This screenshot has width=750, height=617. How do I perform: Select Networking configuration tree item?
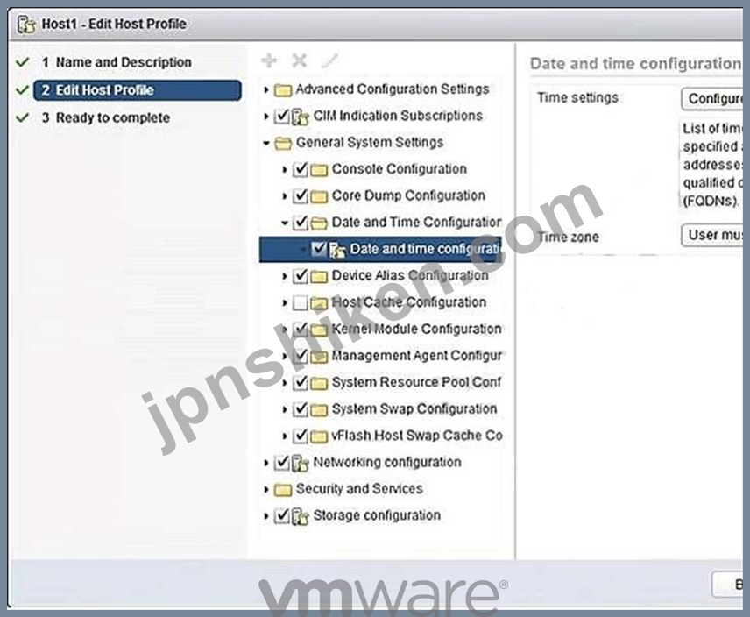pyautogui.click(x=387, y=462)
